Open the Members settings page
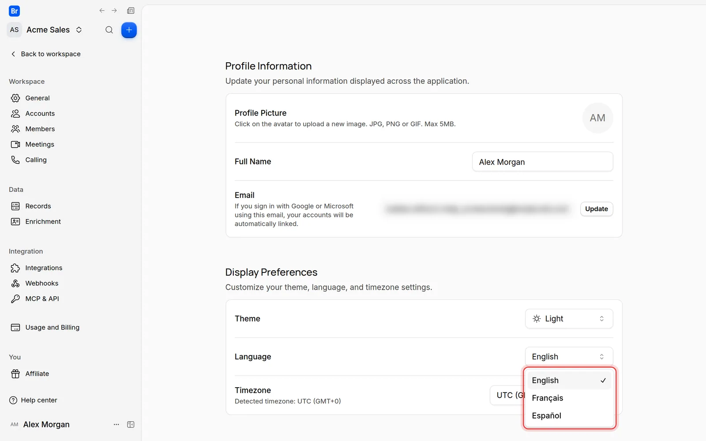This screenshot has height=441, width=706. [x=40, y=129]
